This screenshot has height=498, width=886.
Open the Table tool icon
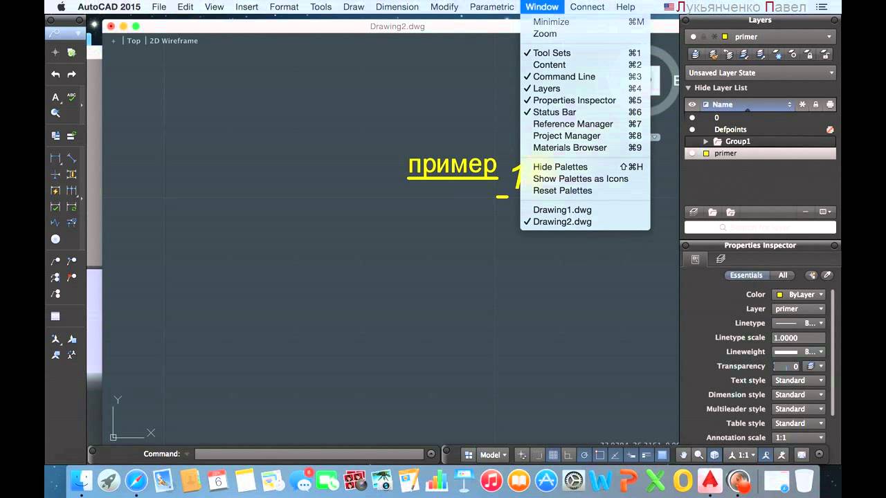point(55,316)
